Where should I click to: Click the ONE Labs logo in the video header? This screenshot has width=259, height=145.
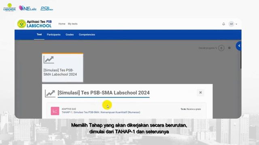[x=28, y=8]
